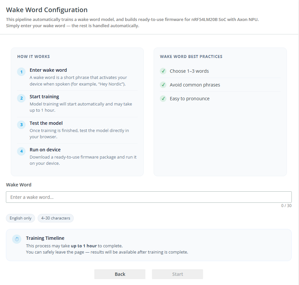
Task: Click the Training Timeline heading
Action: 45,238
